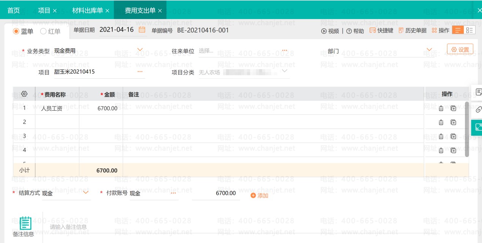The image size is (482, 243).
Task: Click the table's vertical scrollbar
Action: 467,129
